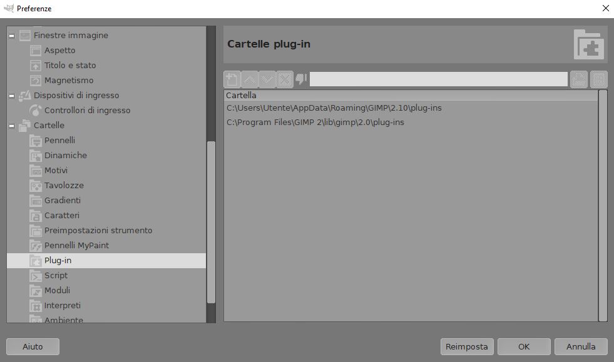This screenshot has height=362, width=614.
Task: Click the Tavolozze folder icon
Action: click(36, 186)
